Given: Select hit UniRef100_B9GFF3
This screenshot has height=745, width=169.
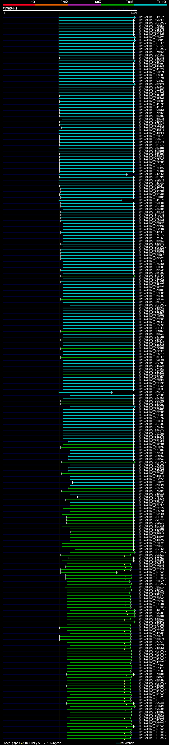Looking at the screenshot, I should tap(152, 20).
